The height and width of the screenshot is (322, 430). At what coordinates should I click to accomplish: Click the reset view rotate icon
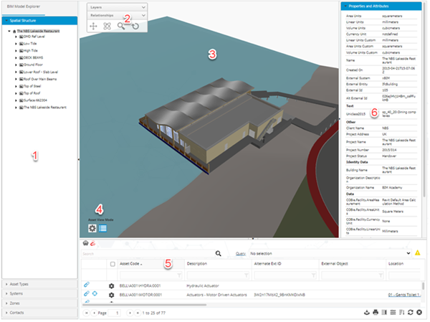point(135,26)
